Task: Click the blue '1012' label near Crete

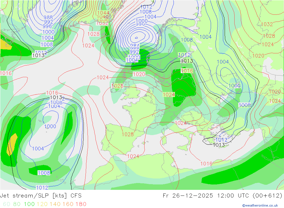Action: 221,140
